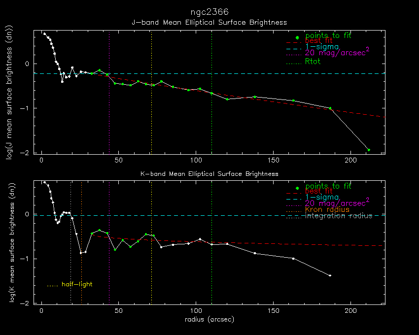Click the final white K-band data point past radius 180
419x335 pixels.
coord(330,275)
